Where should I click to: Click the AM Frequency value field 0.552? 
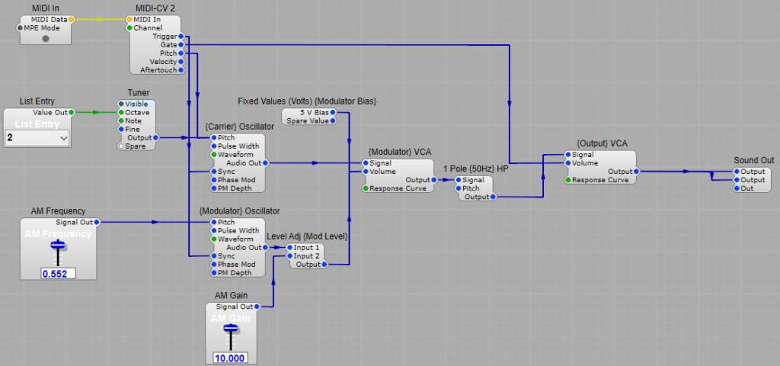click(x=58, y=273)
